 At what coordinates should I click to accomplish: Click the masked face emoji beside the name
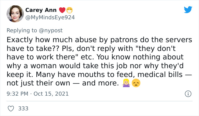click(x=70, y=10)
